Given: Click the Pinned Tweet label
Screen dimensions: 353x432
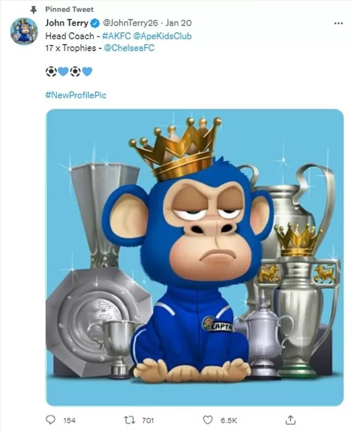Looking at the screenshot, I should (69, 9).
